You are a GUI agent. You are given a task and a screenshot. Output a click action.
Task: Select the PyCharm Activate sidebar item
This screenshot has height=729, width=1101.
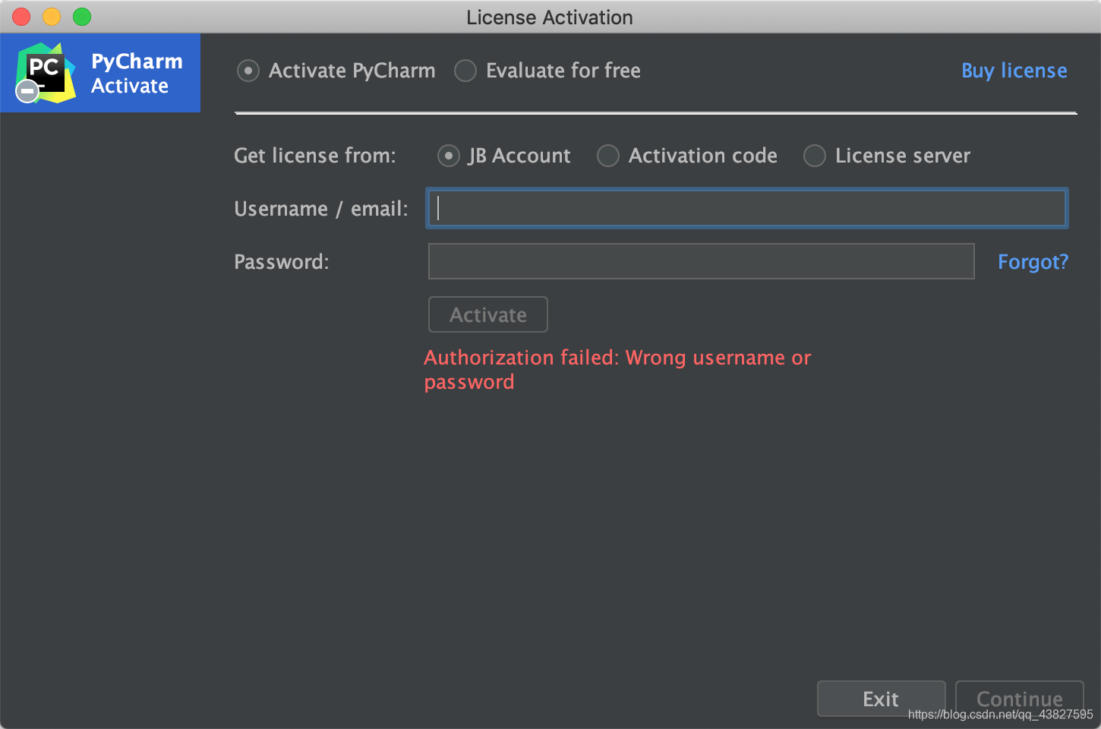(100, 73)
